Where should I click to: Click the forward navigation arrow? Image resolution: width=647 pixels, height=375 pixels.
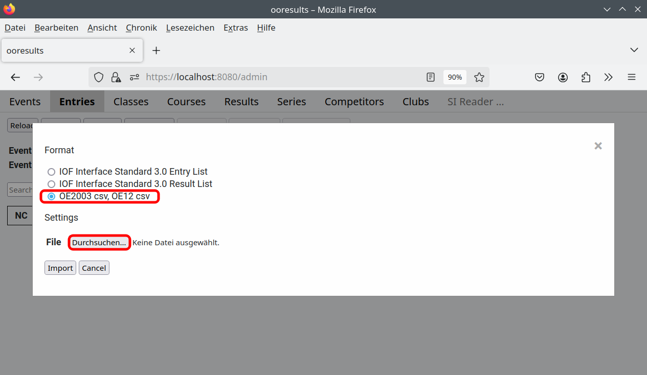38,77
